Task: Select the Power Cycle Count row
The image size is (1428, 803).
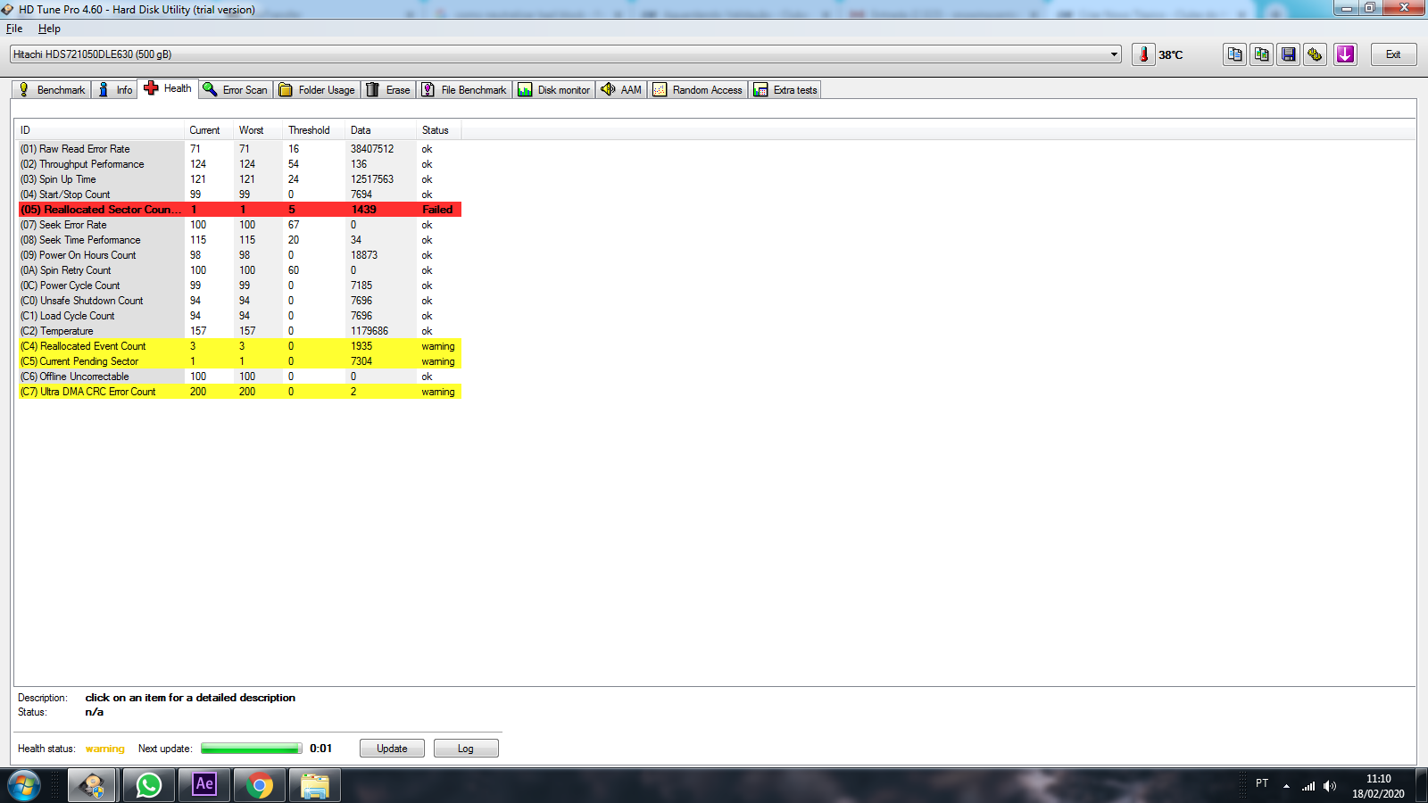Action: pos(240,286)
